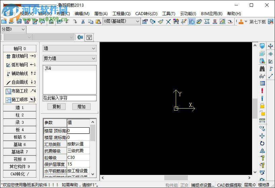Click the property table scrollbar thumb

point(93,133)
